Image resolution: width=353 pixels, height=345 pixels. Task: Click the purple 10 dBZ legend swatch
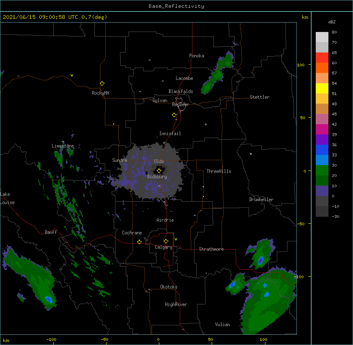(322, 191)
